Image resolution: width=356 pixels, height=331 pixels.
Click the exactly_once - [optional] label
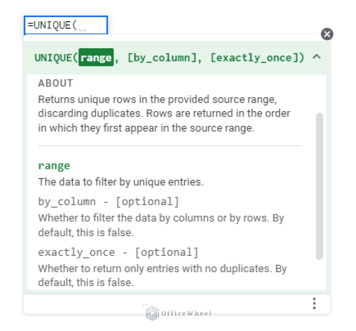pos(118,252)
